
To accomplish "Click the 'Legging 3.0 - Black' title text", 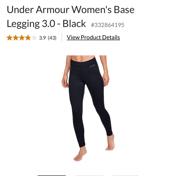I will pos(46,24).
